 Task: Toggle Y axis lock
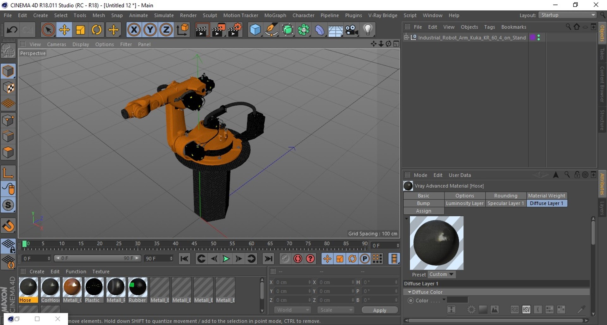(x=150, y=30)
